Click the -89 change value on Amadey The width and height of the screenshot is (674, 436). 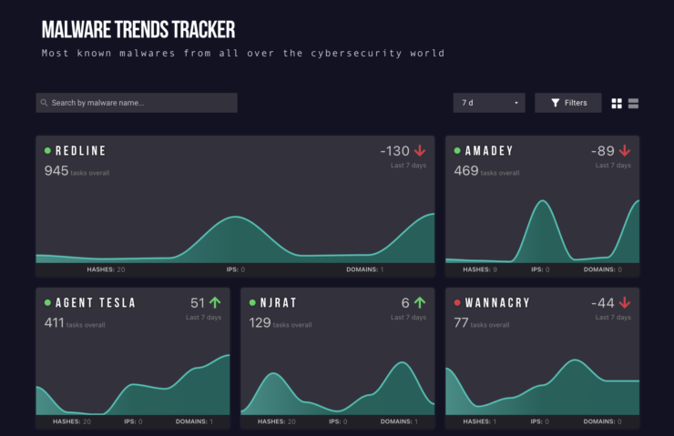603,151
